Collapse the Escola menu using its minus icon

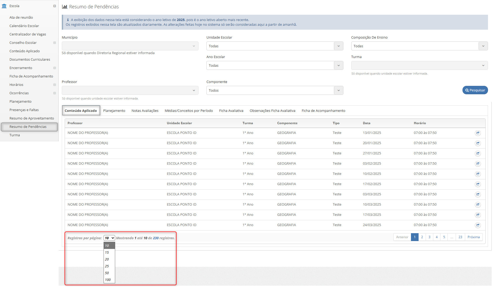pyautogui.click(x=54, y=6)
